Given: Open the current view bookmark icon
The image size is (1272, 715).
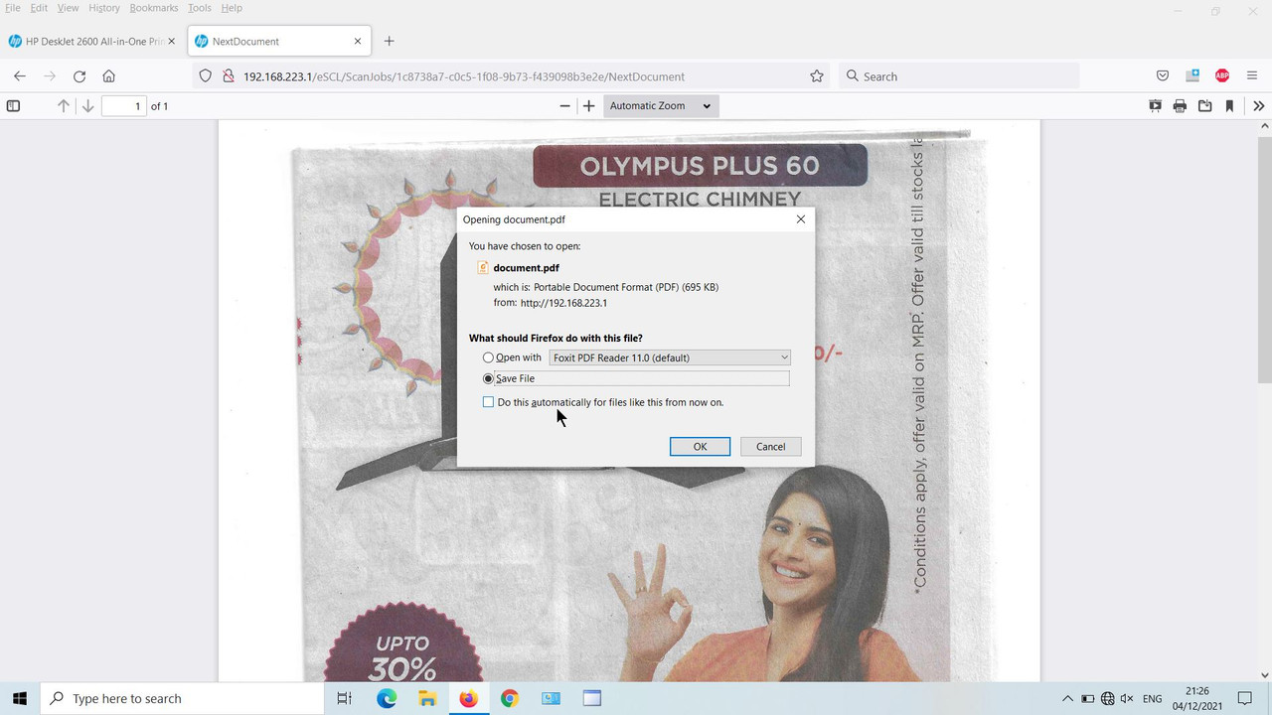Looking at the screenshot, I should (x=1229, y=106).
